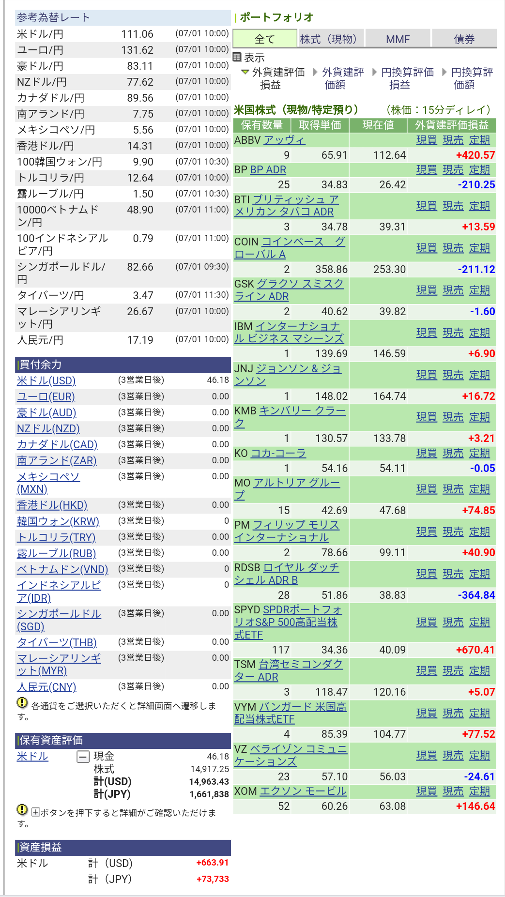Click 定期 for KMB

pyautogui.click(x=480, y=417)
